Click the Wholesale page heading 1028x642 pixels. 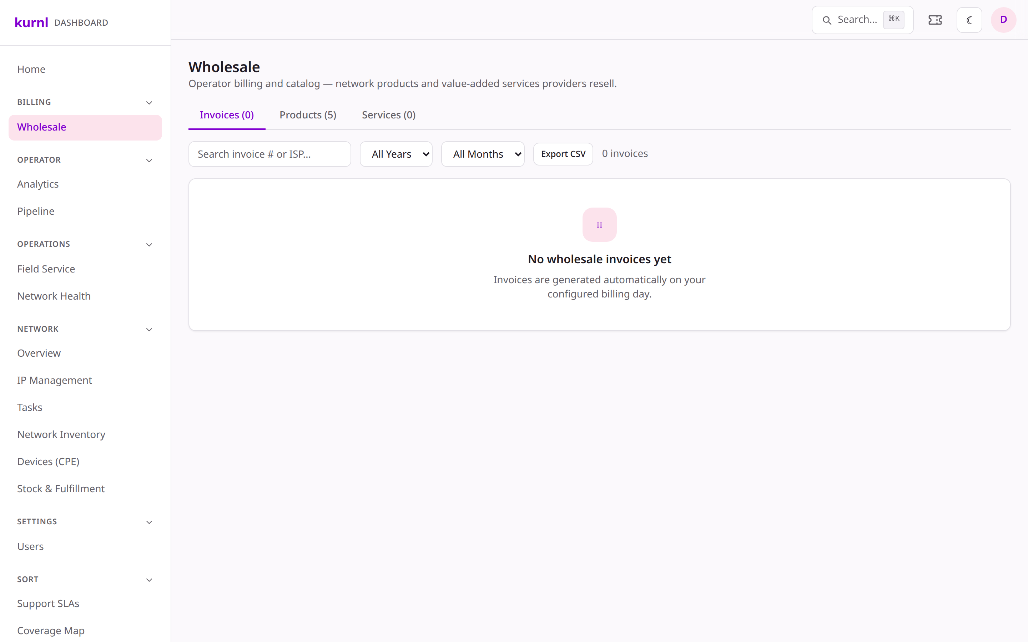[x=224, y=67]
